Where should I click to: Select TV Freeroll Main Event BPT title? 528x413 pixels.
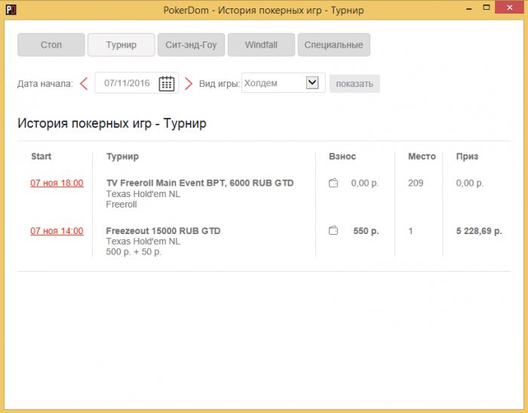pos(200,183)
